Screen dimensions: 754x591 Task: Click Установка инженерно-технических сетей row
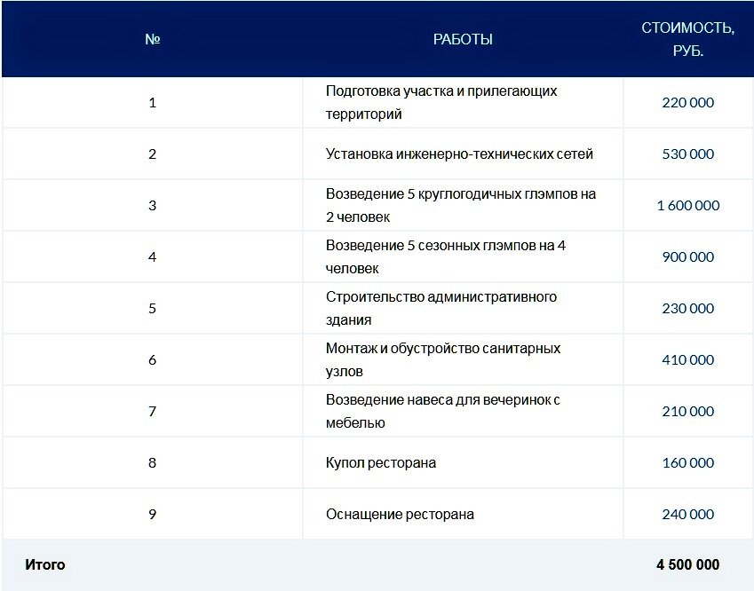[462, 154]
